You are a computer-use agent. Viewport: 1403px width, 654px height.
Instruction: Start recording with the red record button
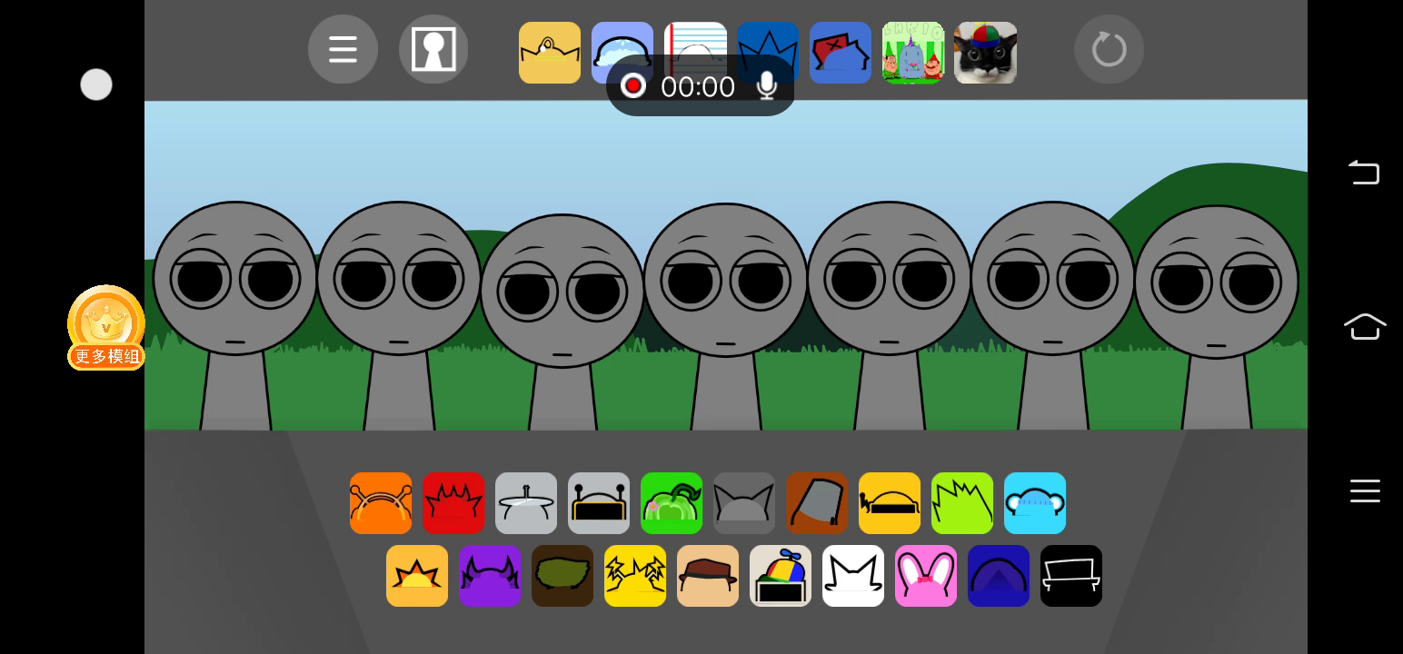click(633, 86)
